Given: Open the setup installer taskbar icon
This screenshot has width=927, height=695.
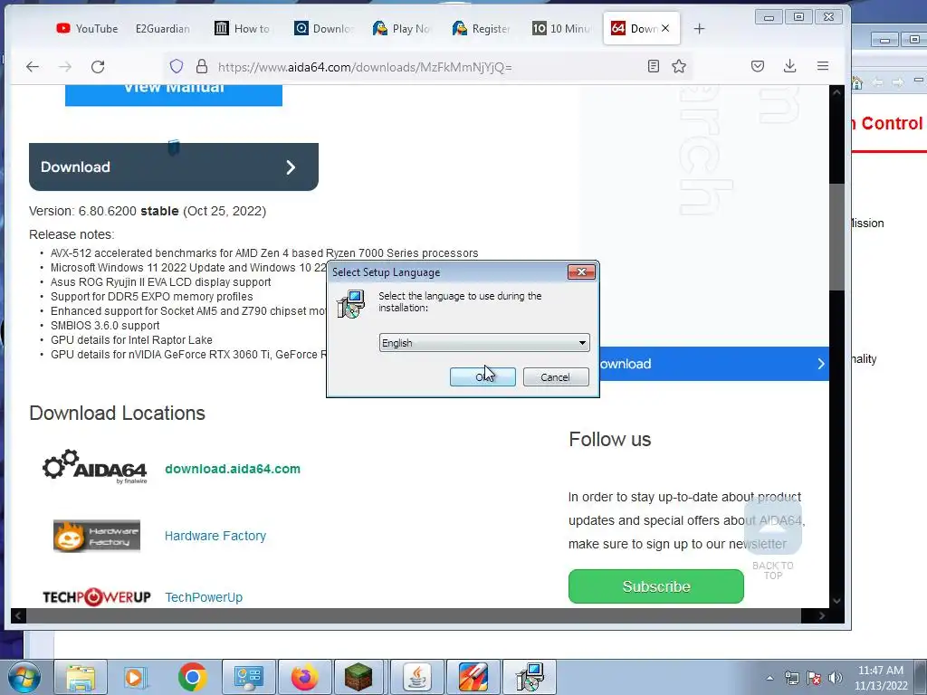Looking at the screenshot, I should point(529,677).
